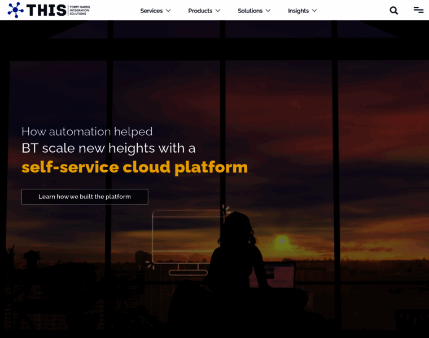Click the THIS logo to go home
Viewport: 429px width, 338px height.
(49, 10)
